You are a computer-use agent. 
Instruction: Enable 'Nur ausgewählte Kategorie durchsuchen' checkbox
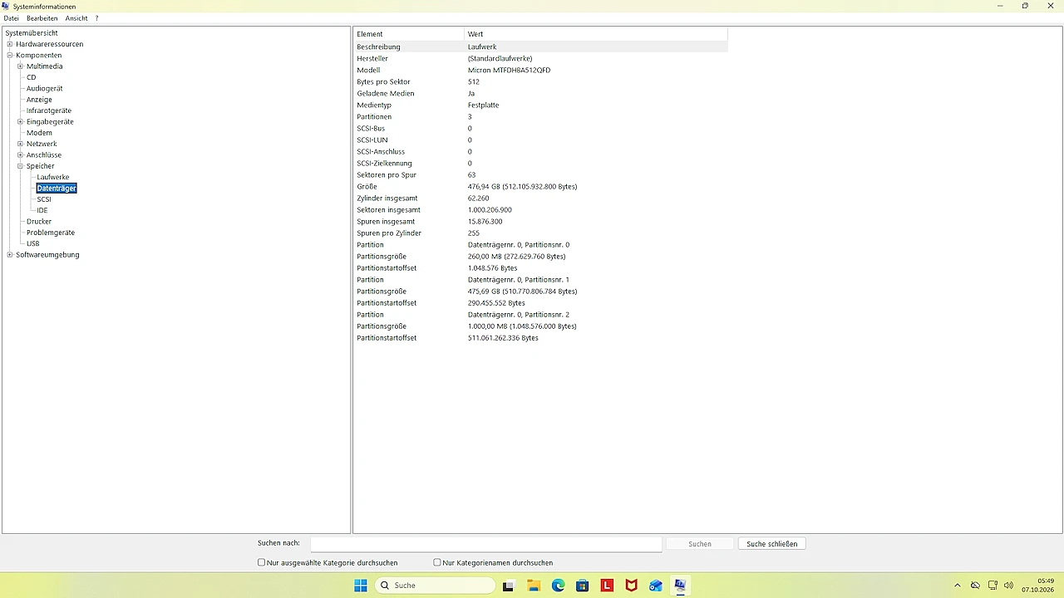(x=262, y=562)
